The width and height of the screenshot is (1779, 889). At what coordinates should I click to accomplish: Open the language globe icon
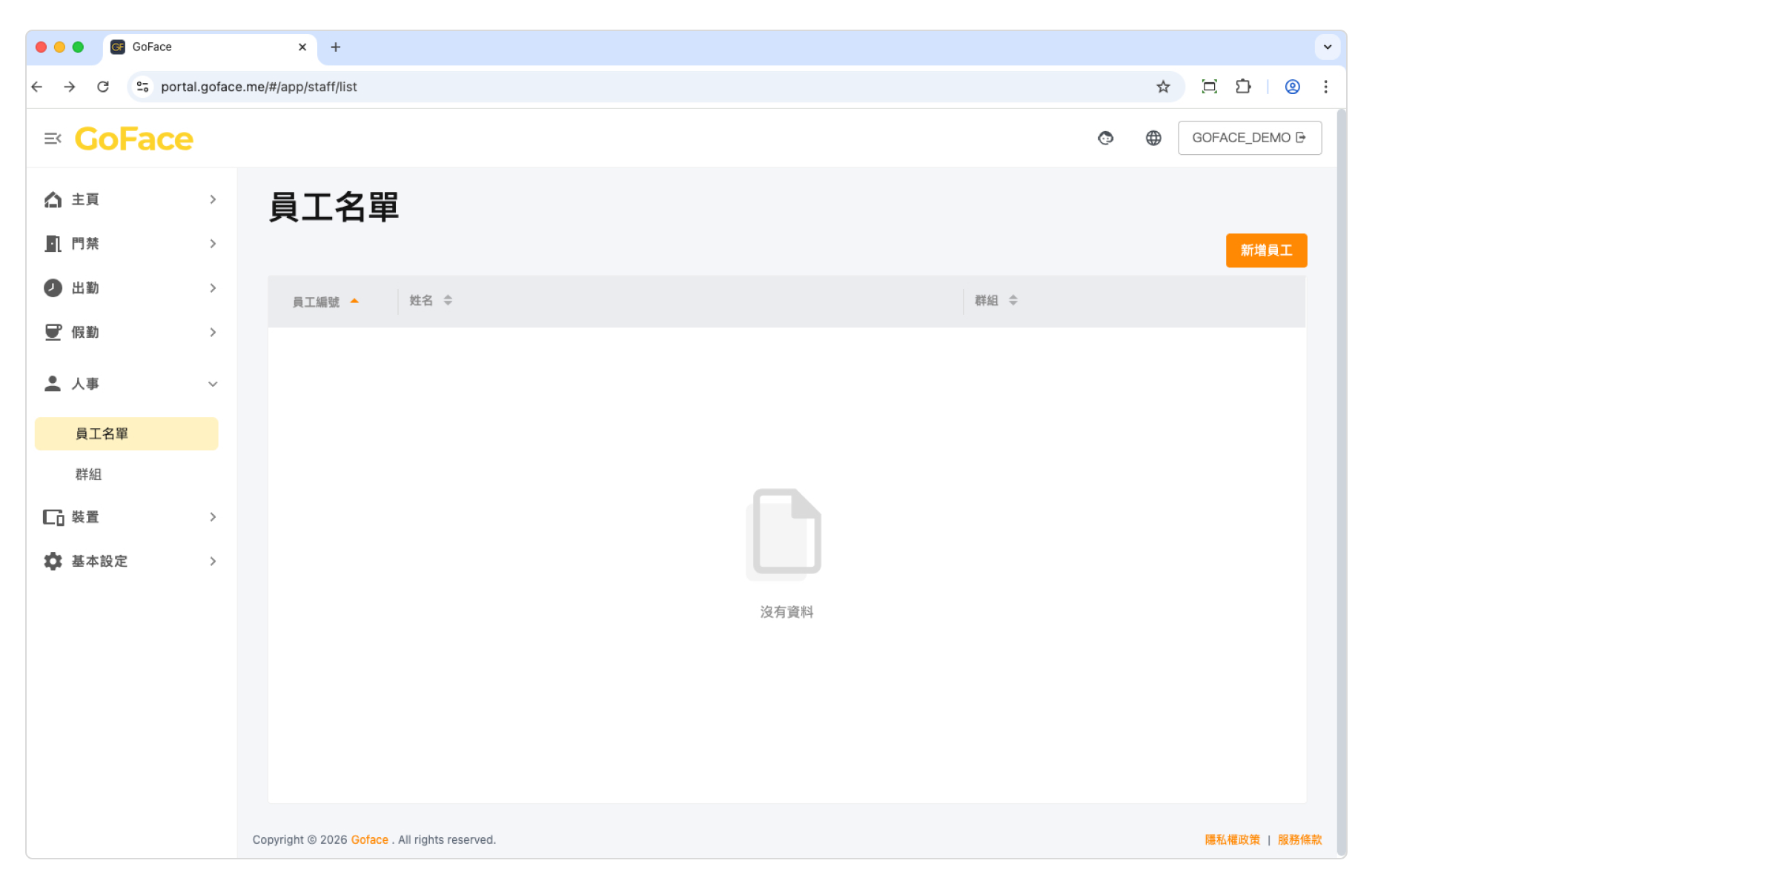(x=1153, y=138)
